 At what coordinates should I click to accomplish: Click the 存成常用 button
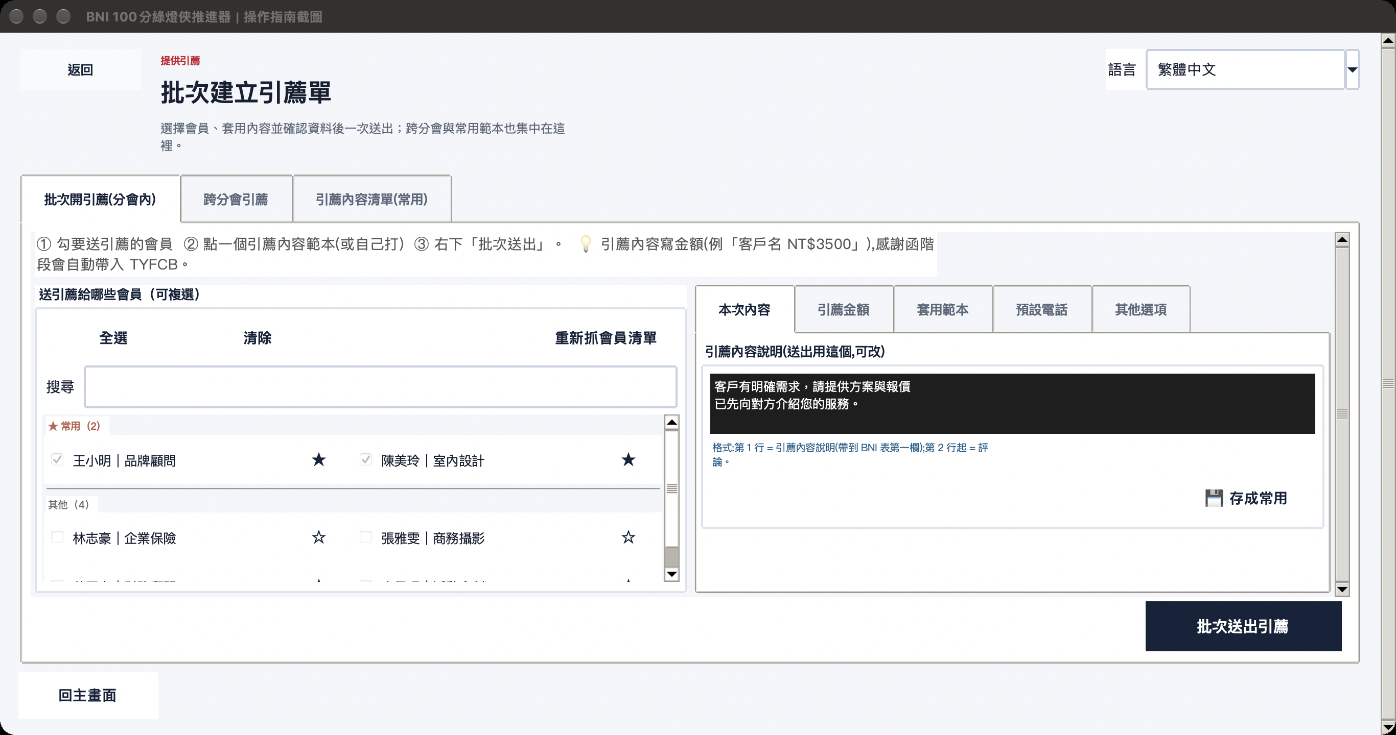1246,498
